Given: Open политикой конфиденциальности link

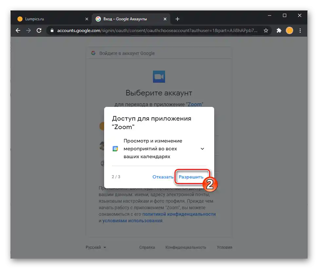Looking at the screenshot, I should pyautogui.click(x=179, y=214).
